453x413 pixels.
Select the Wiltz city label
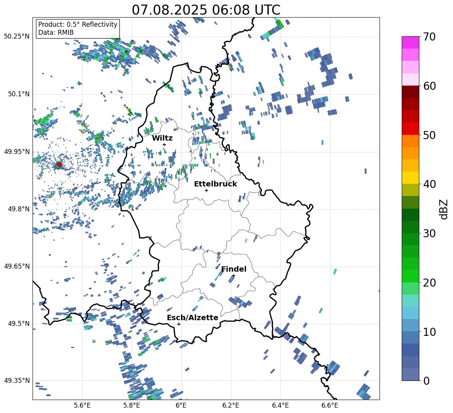pos(162,138)
